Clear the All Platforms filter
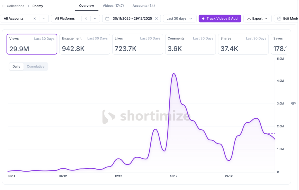Image resolution: width=299 pixels, height=190 pixels. point(86,18)
